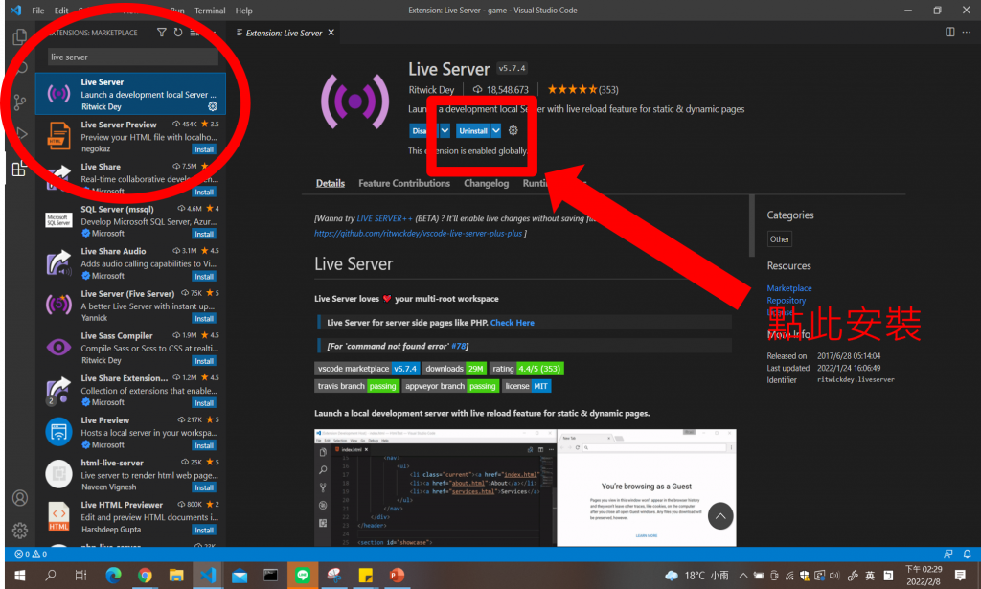Click the Ritwick Dey publisher name
Image resolution: width=981 pixels, height=589 pixels.
(x=431, y=89)
